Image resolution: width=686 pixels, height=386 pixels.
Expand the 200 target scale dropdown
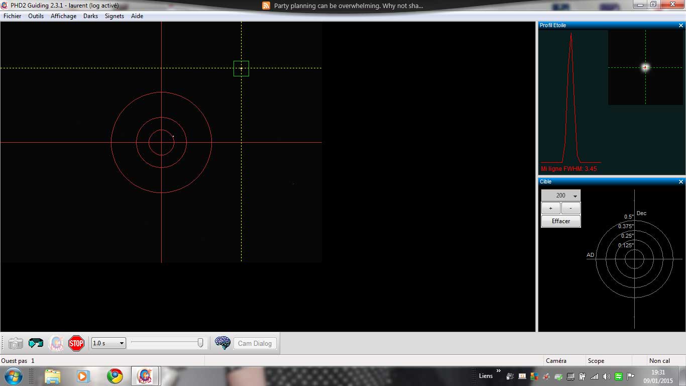pyautogui.click(x=561, y=196)
